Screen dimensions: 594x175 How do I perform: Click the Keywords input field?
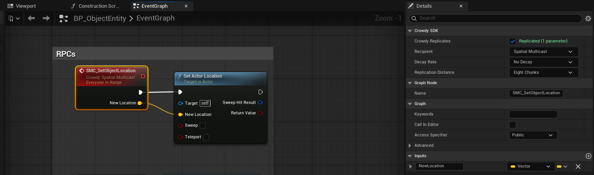coord(533,114)
